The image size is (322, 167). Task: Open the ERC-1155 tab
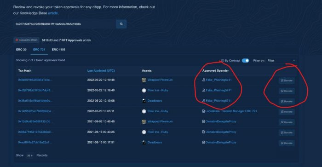58,50
